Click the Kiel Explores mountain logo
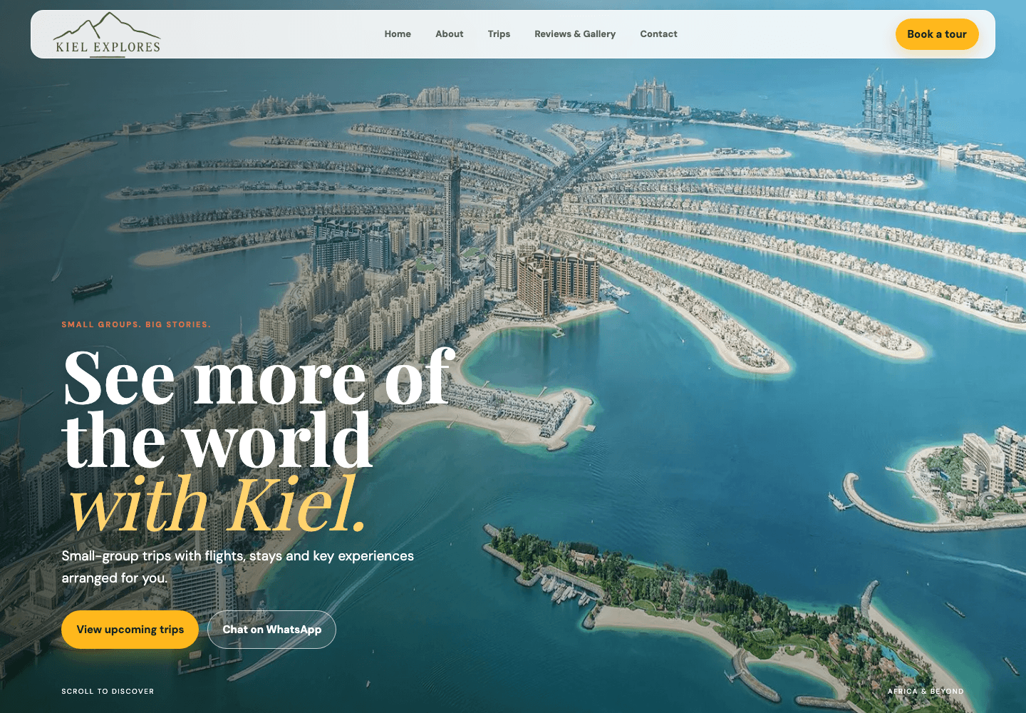This screenshot has height=713, width=1026. coord(108,34)
